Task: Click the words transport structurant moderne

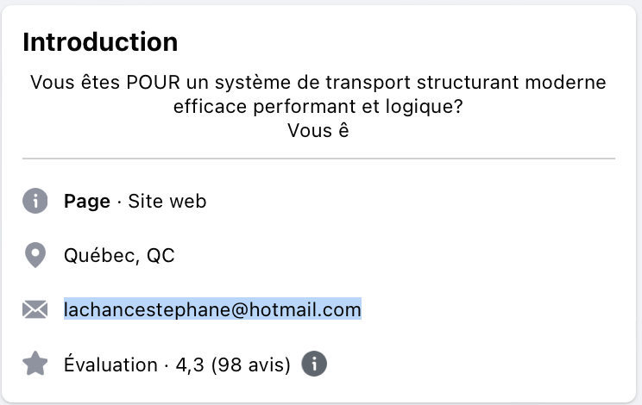Action: (x=466, y=83)
